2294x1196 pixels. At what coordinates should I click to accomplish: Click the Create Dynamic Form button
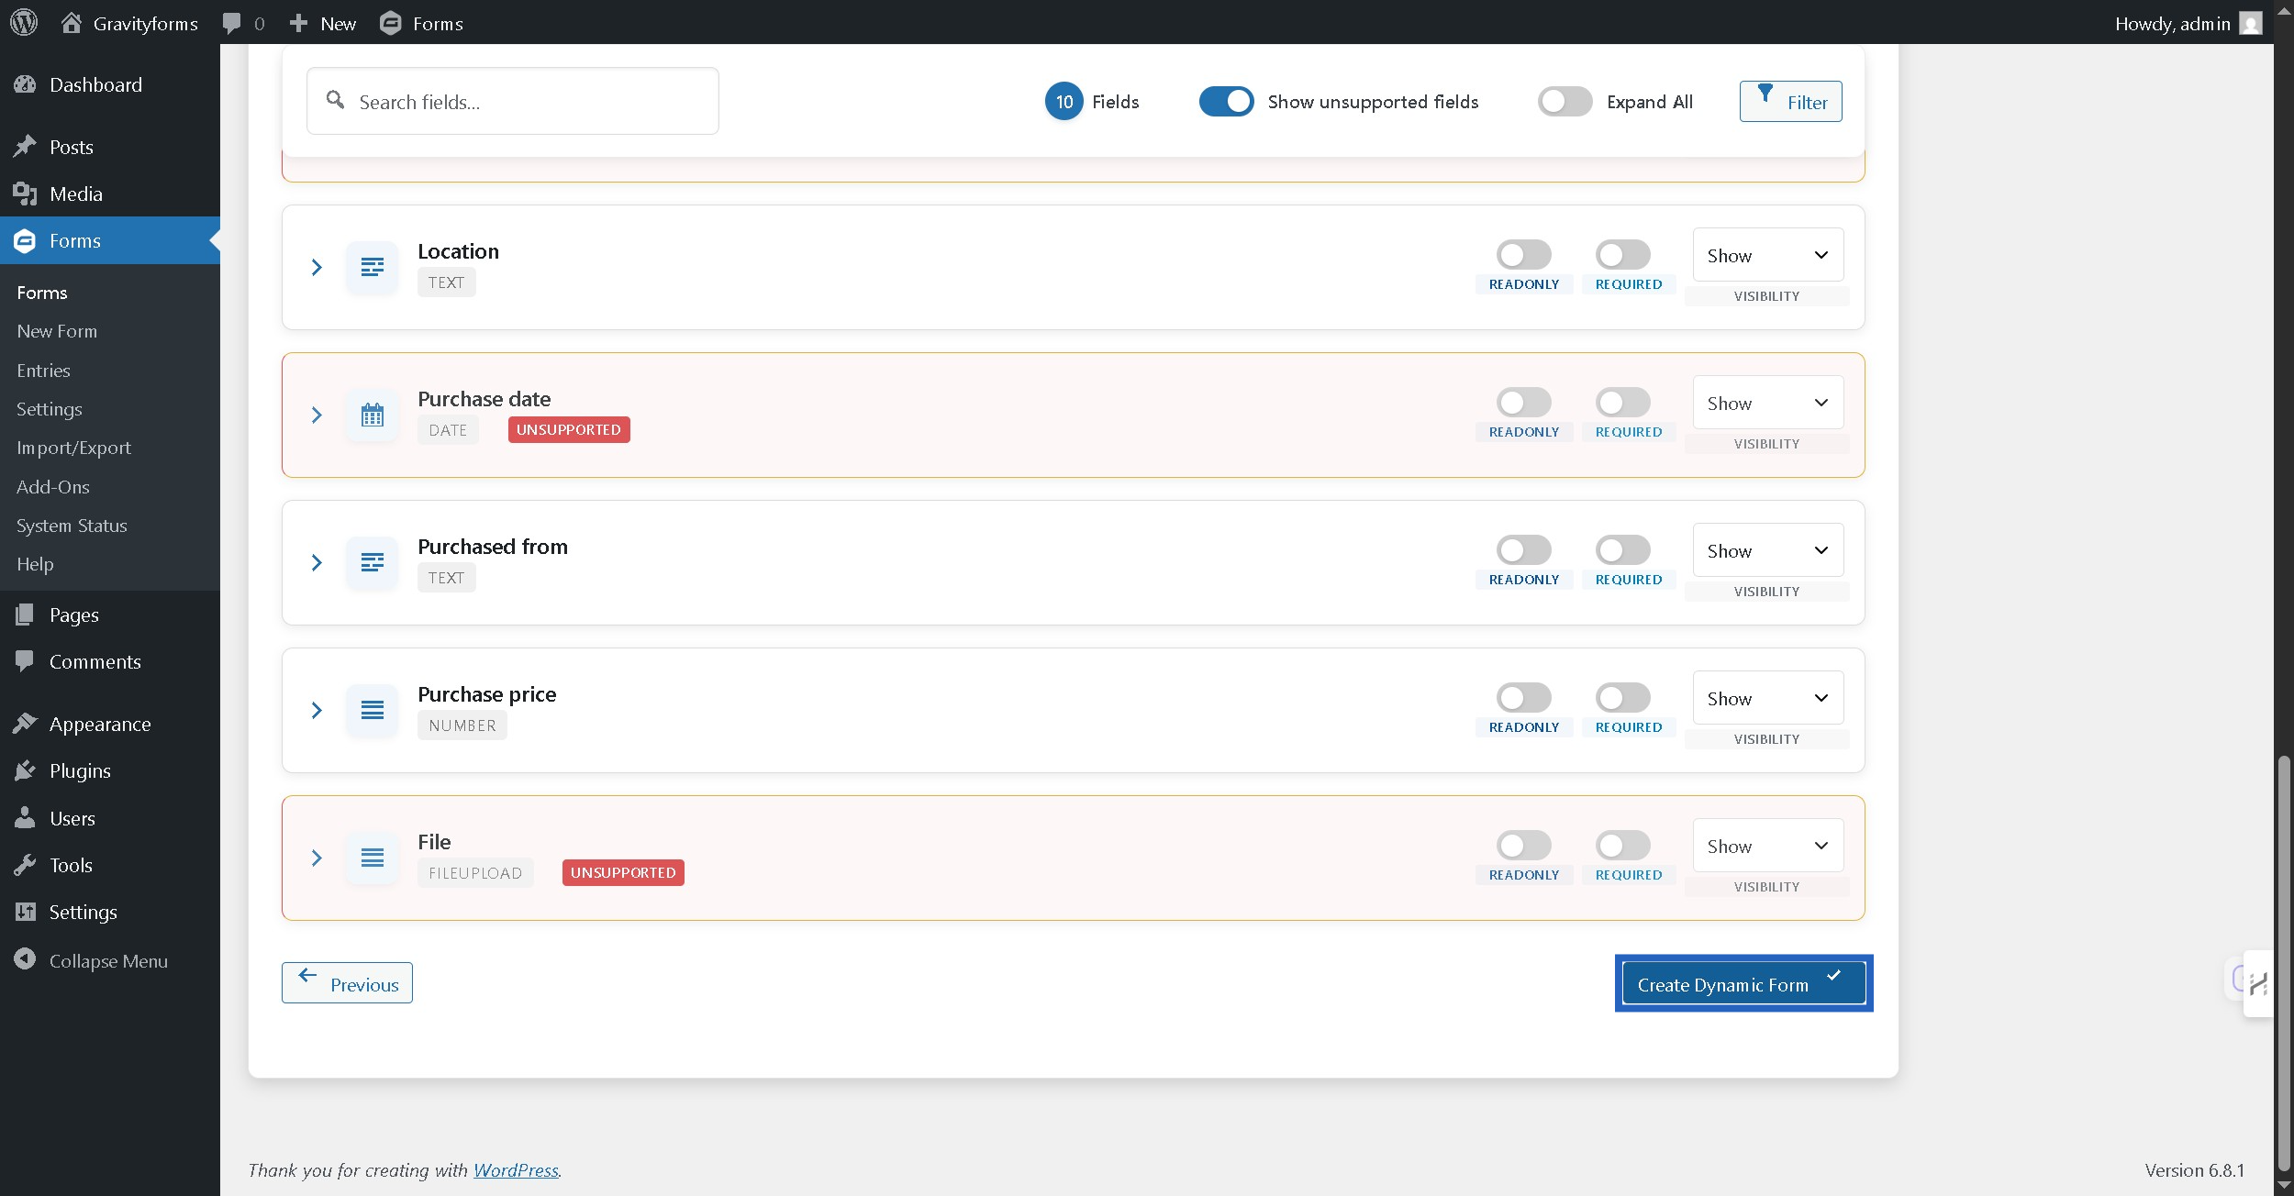1742,983
